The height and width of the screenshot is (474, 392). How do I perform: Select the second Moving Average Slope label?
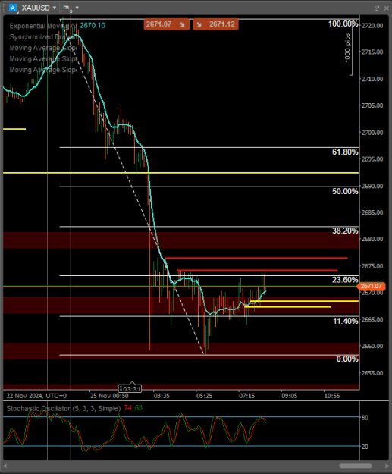(42, 58)
